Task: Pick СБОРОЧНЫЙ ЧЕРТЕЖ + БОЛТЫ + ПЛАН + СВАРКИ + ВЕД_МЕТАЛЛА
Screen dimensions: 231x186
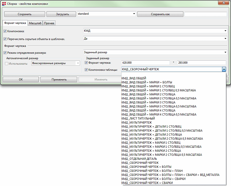Action: tap(174, 175)
